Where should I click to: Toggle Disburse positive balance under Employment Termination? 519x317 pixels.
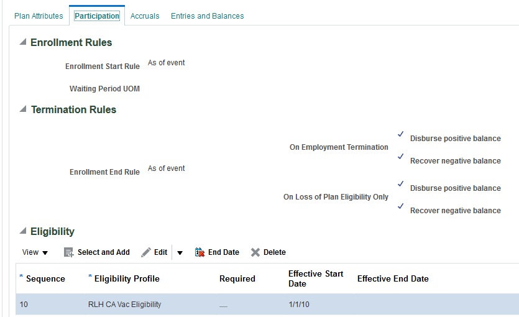click(x=401, y=134)
